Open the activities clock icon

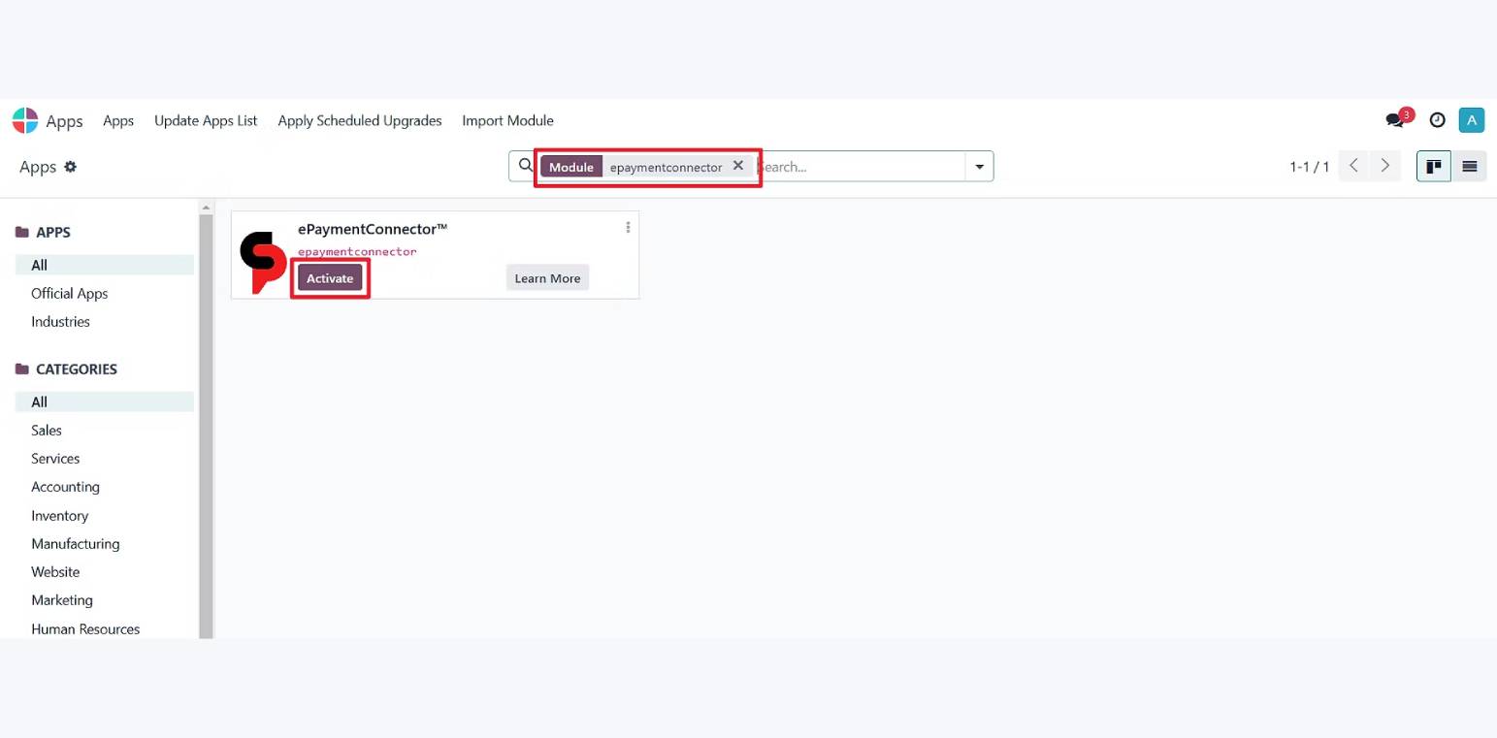pos(1438,120)
